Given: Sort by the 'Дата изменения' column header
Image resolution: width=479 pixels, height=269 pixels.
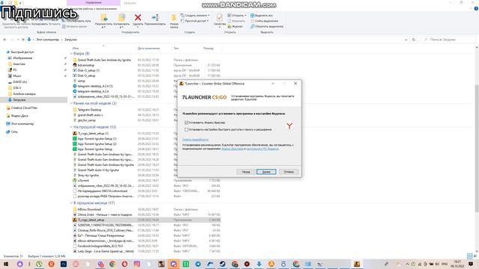Looking at the screenshot, I should pyautogui.click(x=148, y=48).
